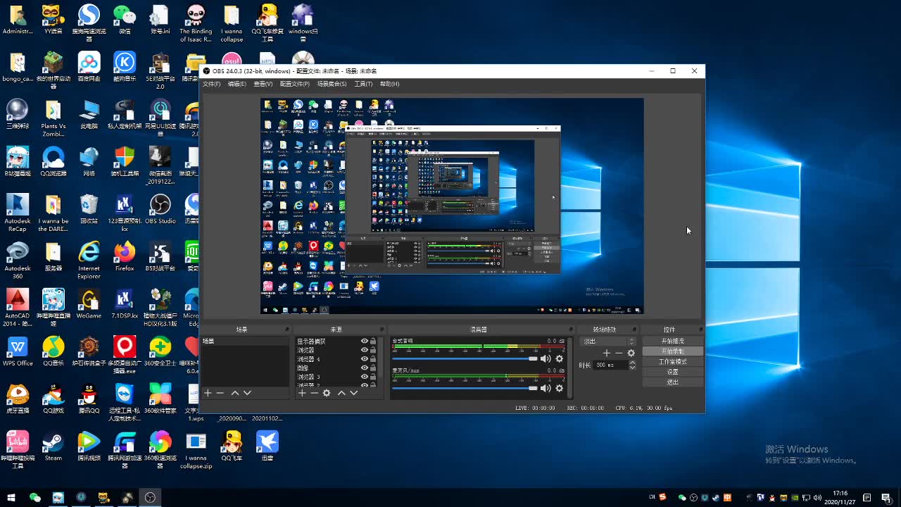
Task: Open the 回收站 recycle bin icon
Action: point(89,209)
